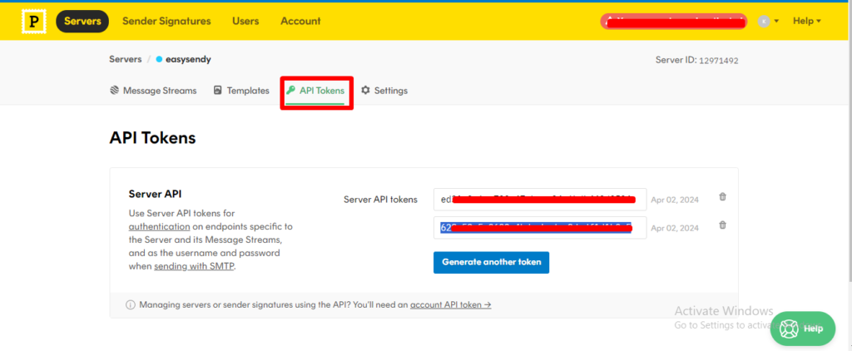The height and width of the screenshot is (351, 852).
Task: Open the Users page
Action: (245, 21)
